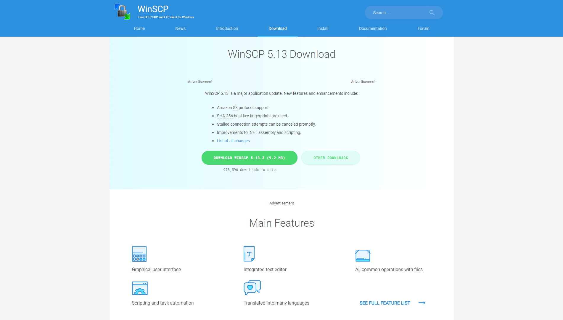Click the Main Features heading
Image resolution: width=563 pixels, height=320 pixels.
[x=281, y=223]
